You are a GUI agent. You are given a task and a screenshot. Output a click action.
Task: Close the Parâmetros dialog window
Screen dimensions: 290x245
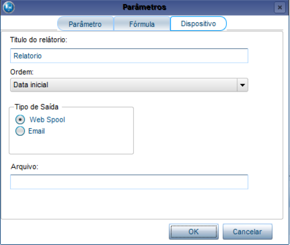pos(280,8)
